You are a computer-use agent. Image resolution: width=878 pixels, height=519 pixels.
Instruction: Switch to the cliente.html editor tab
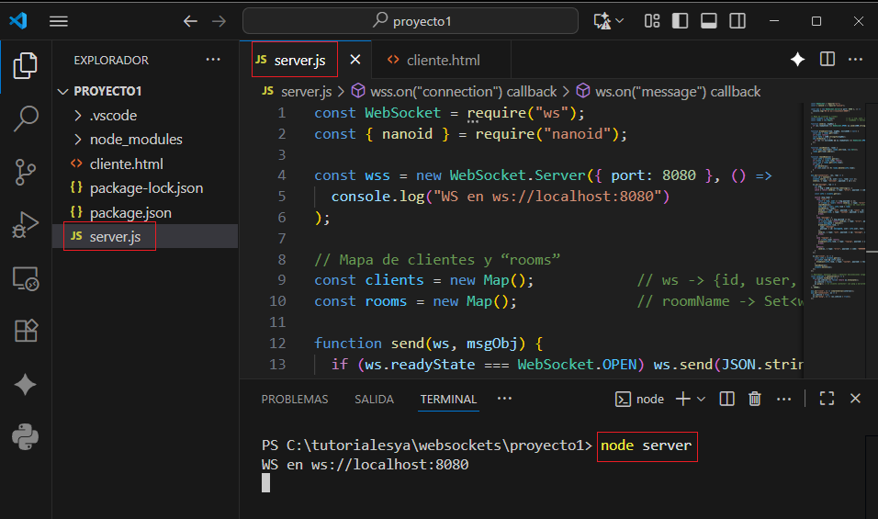click(x=443, y=61)
